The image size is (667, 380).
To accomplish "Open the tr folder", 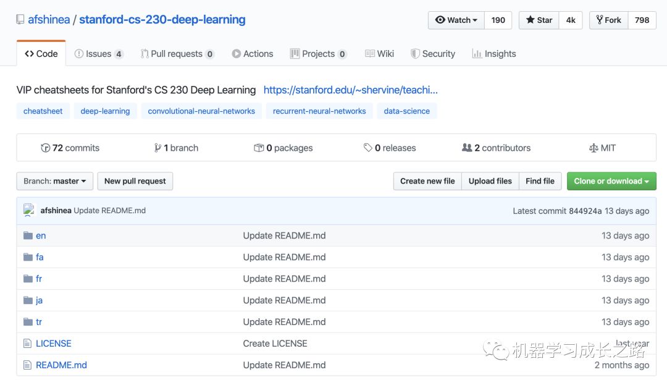I will [x=39, y=322].
